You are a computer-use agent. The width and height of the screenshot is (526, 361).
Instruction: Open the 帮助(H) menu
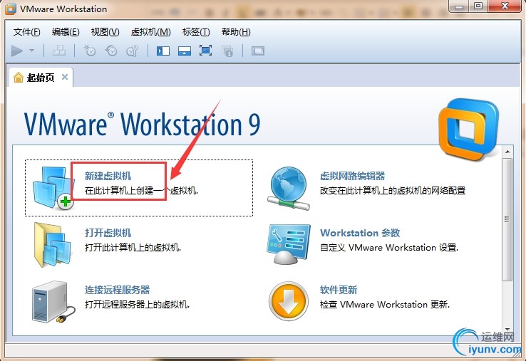(x=236, y=32)
